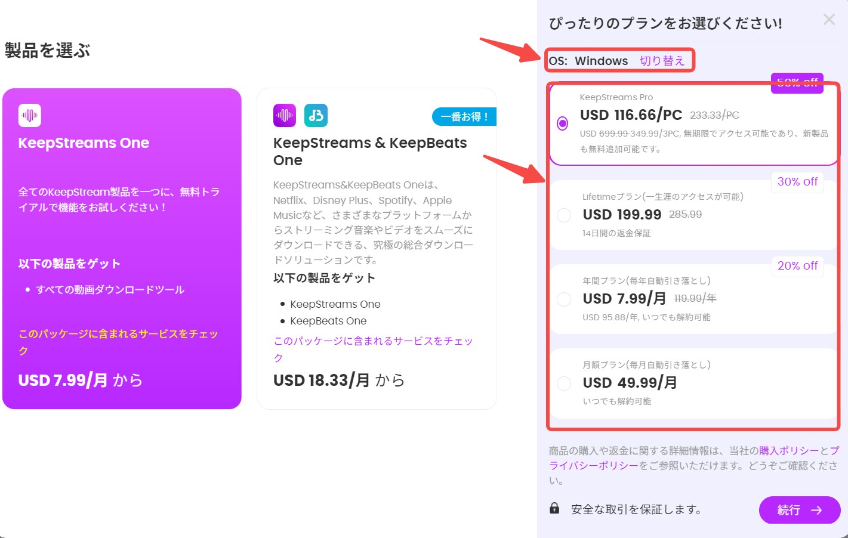Open the プライバシーポリシー link
Screen dimensions: 848x538
[594, 465]
